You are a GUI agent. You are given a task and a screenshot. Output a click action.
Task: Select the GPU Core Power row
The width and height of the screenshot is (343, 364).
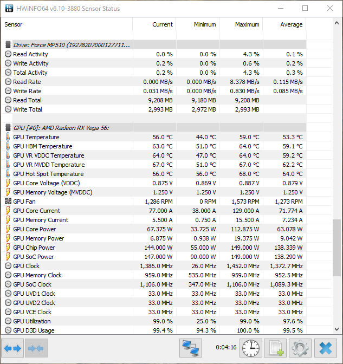point(154,229)
